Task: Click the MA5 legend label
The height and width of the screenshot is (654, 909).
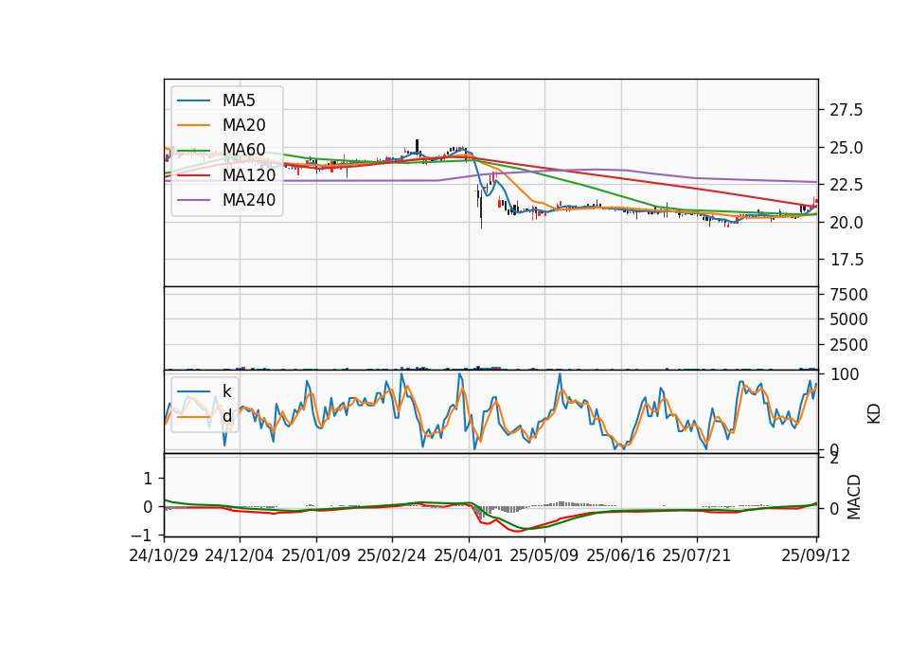Action: coord(239,100)
